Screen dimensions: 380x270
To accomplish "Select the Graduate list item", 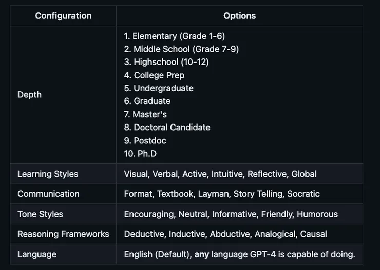I will pyautogui.click(x=147, y=101).
